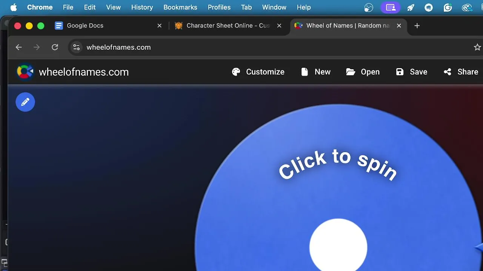Open the rocket menu bar icon

coord(411,8)
